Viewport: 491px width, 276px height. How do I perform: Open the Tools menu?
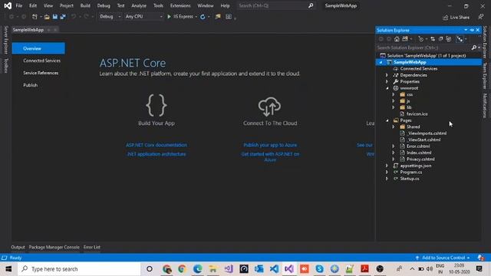coord(158,5)
